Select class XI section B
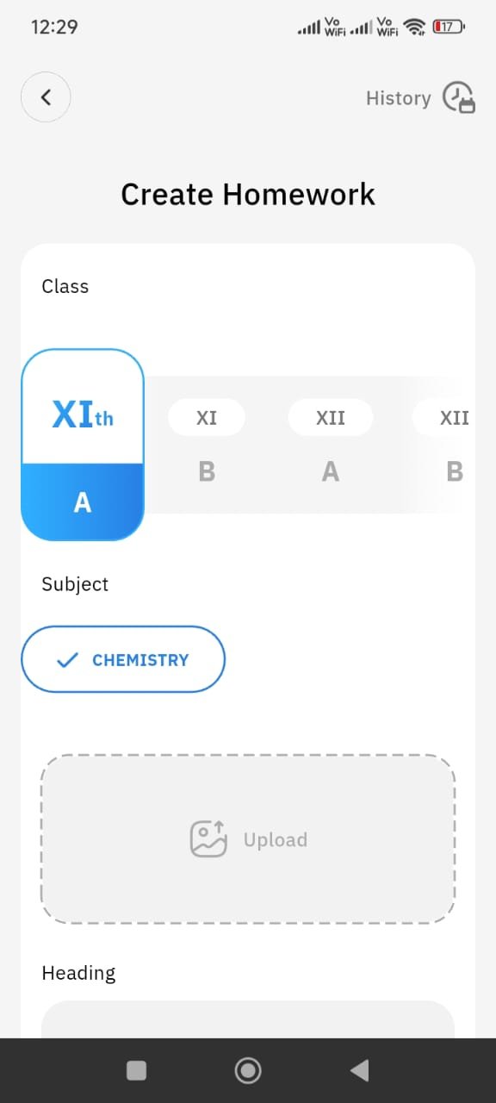The width and height of the screenshot is (496, 1103). [207, 444]
